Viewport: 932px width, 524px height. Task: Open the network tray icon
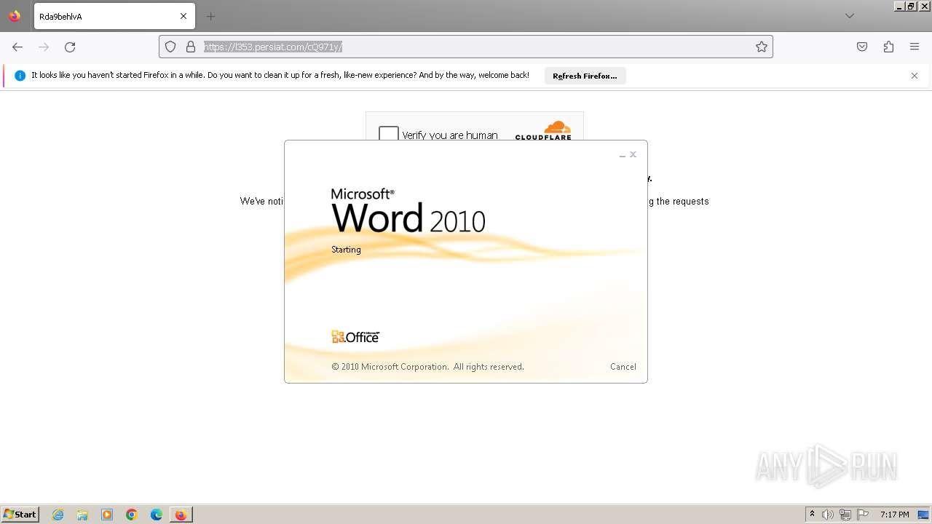[845, 515]
